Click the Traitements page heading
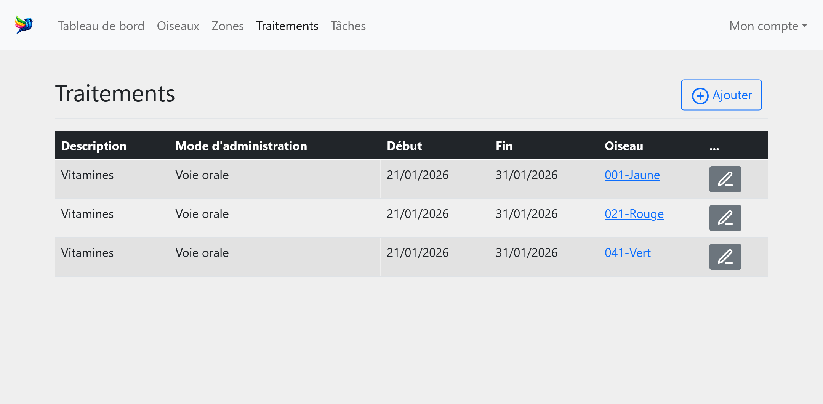Viewport: 823px width, 404px height. [x=115, y=94]
